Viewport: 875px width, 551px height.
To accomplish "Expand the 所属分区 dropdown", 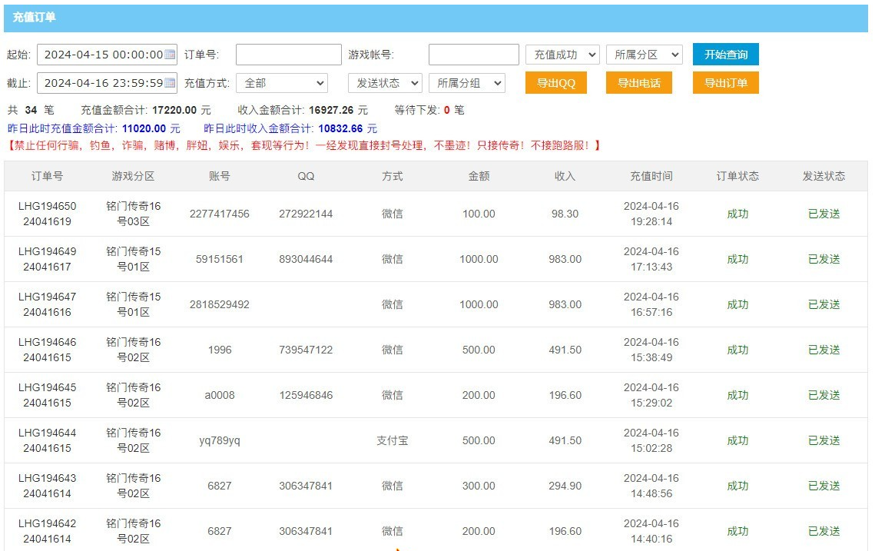I will click(x=644, y=55).
